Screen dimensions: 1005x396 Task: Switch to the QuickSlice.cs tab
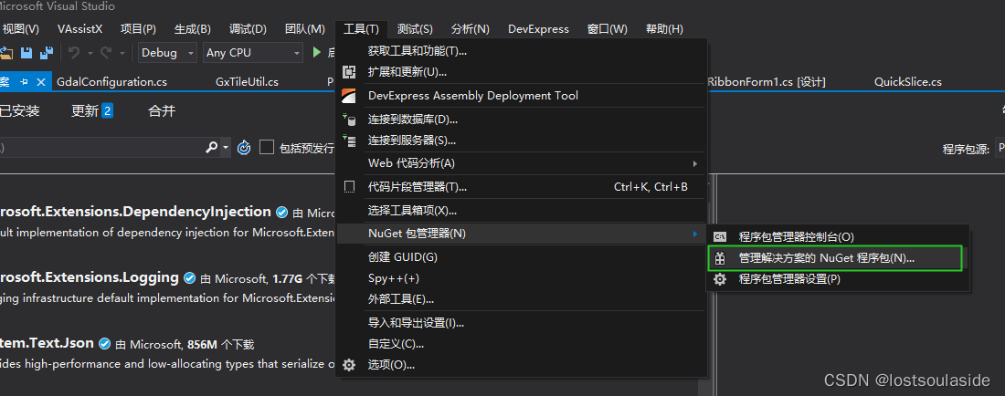(x=908, y=82)
